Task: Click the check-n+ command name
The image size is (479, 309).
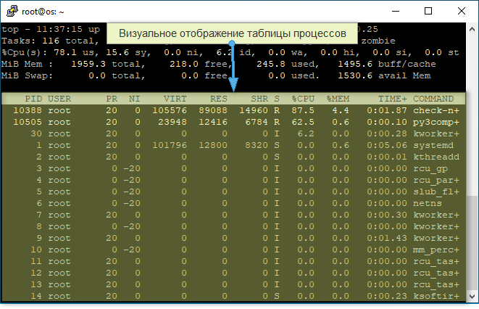Action: (436, 110)
